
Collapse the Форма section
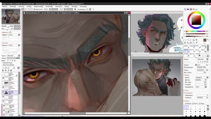[x=187, y=75]
